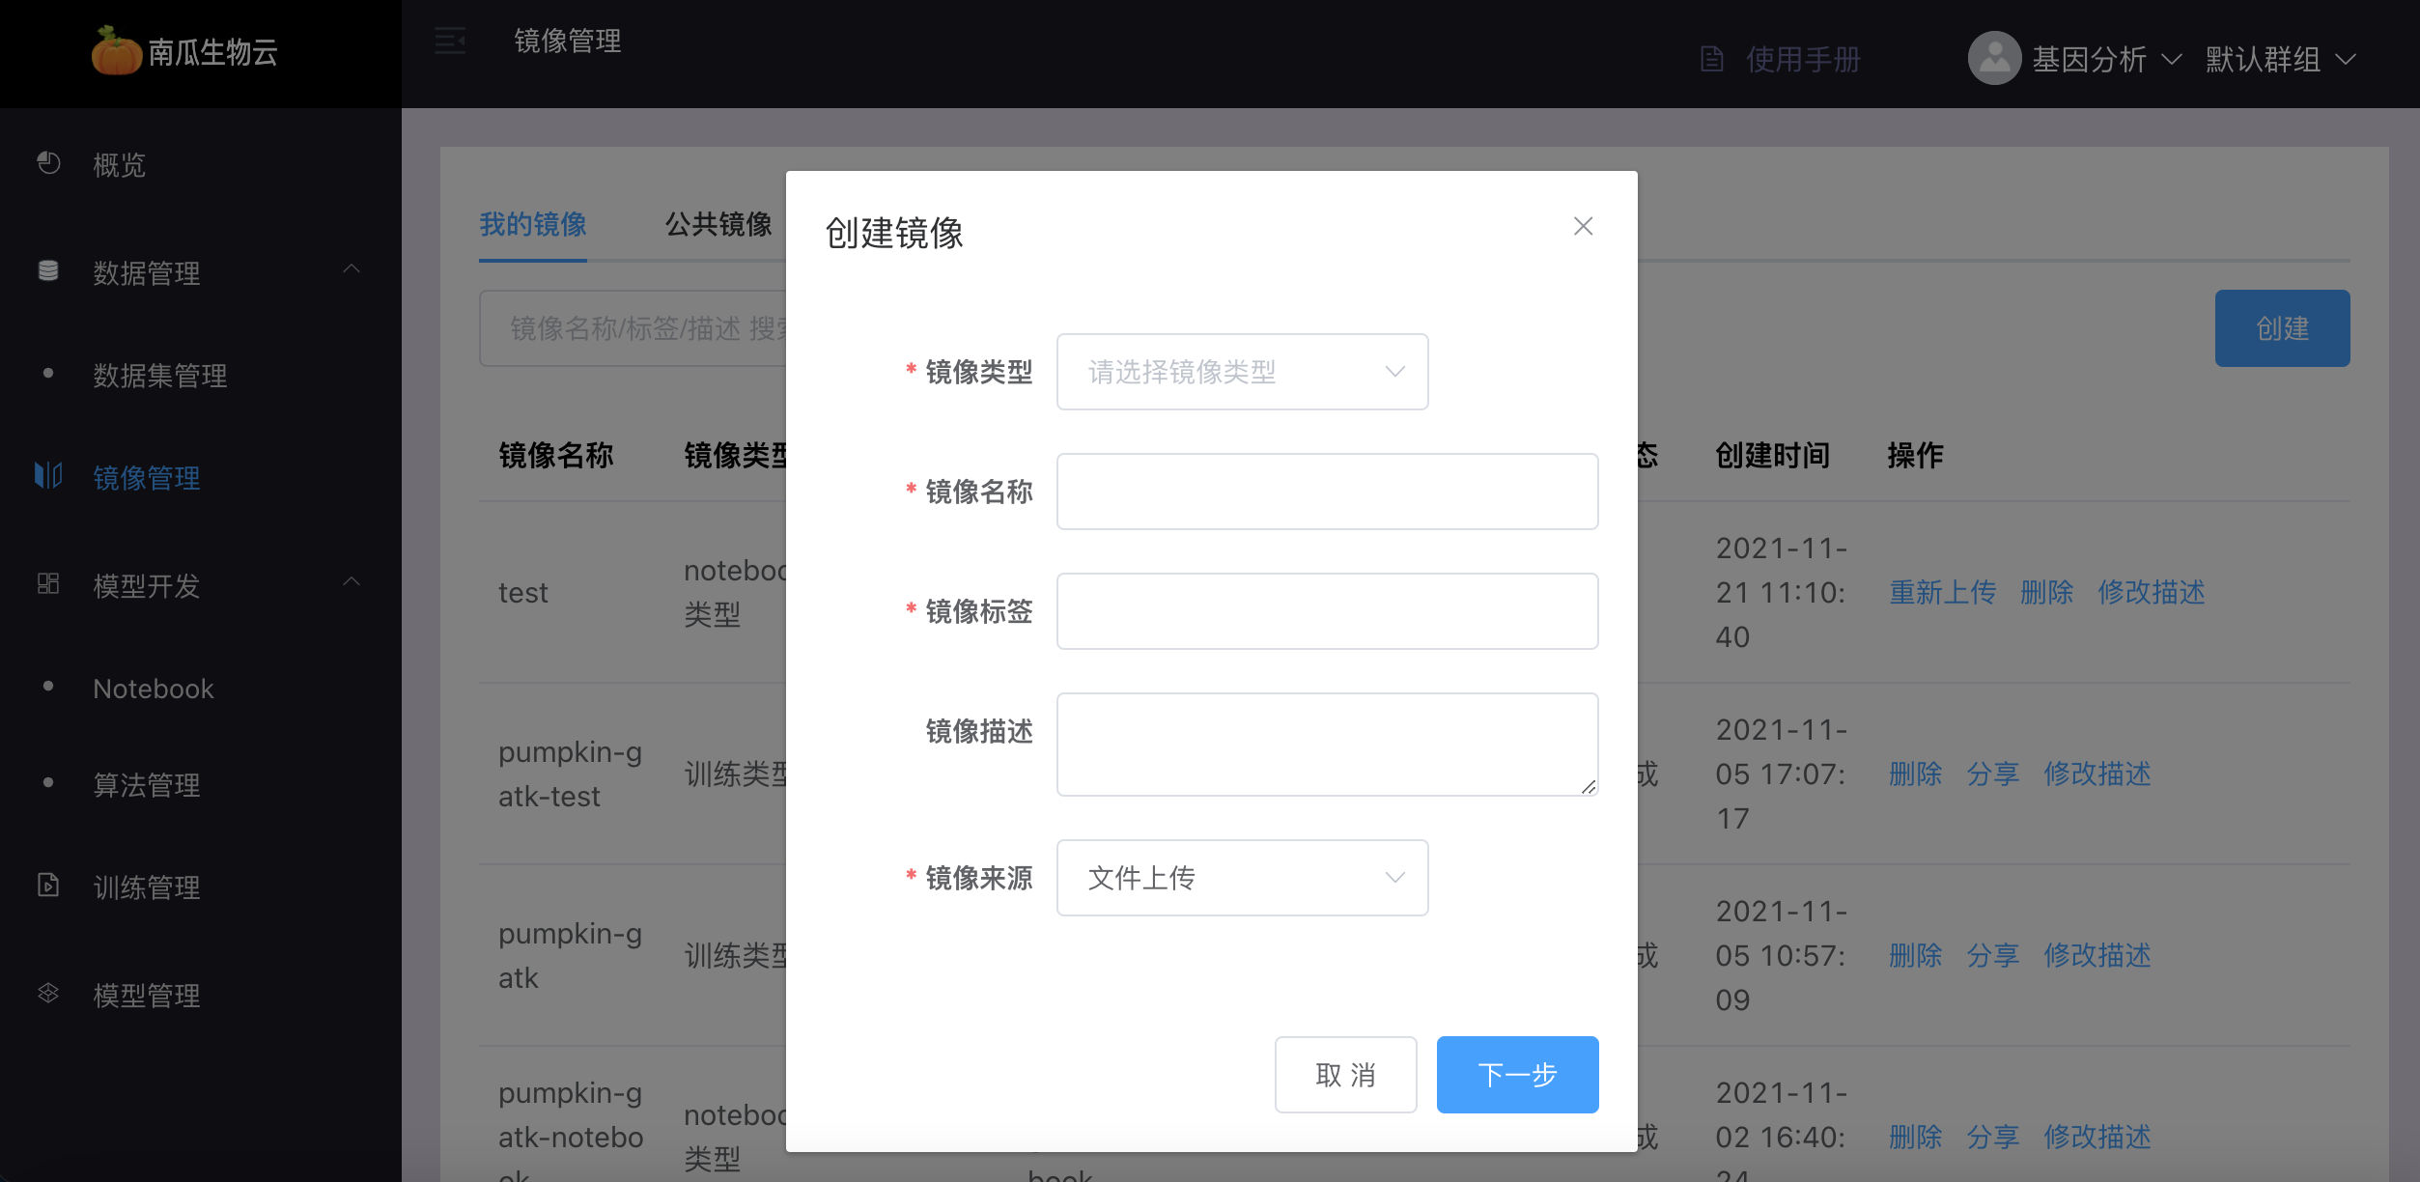Click 修改描述 in the 10:57 row
The width and height of the screenshot is (2420, 1182).
pos(2096,955)
